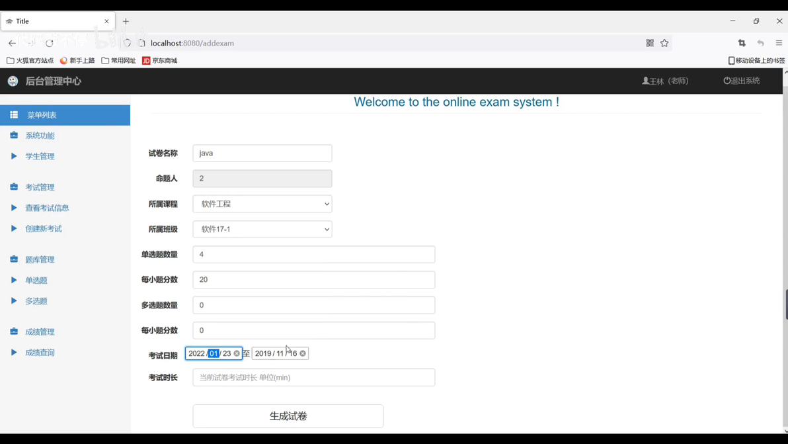Open 学生管理 in the sidebar
The height and width of the screenshot is (444, 788).
point(40,156)
